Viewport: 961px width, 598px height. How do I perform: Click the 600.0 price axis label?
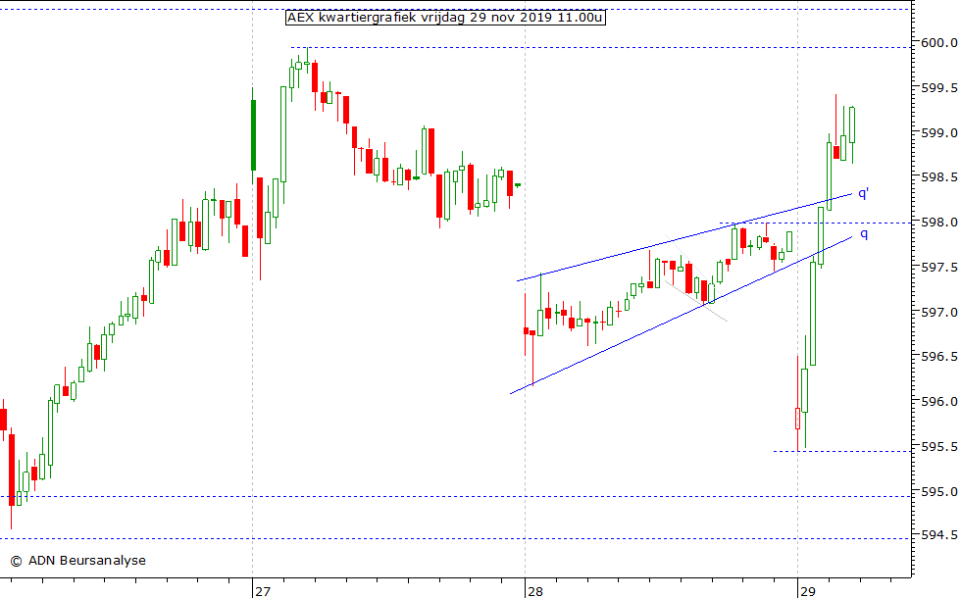(938, 43)
